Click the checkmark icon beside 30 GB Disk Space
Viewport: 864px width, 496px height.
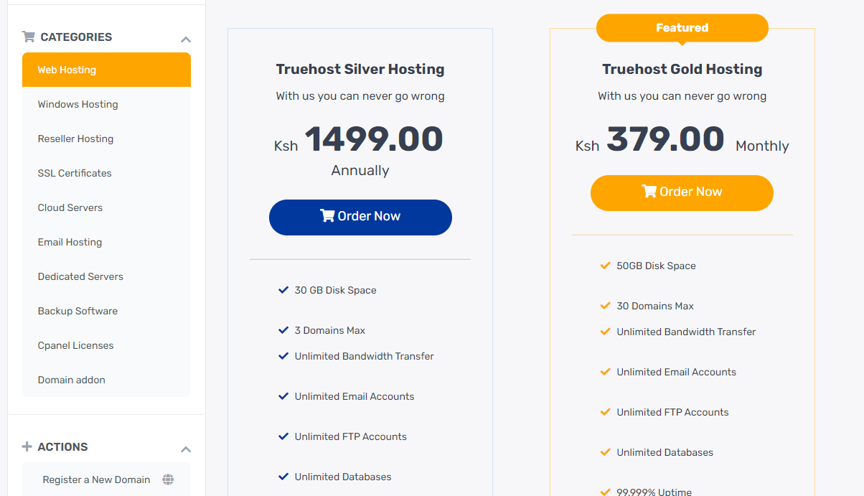pos(283,290)
